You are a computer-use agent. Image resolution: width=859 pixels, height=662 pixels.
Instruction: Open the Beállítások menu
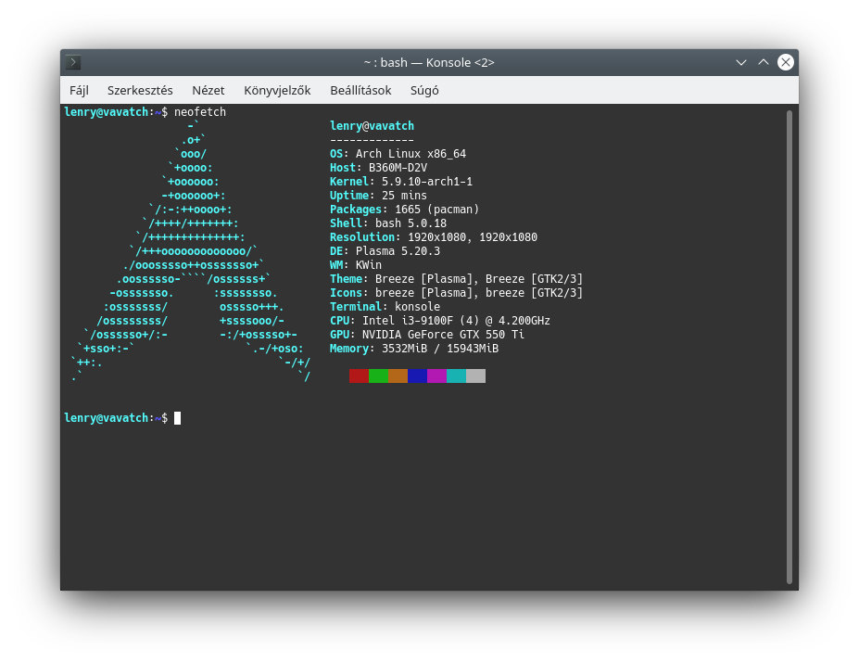(x=360, y=91)
